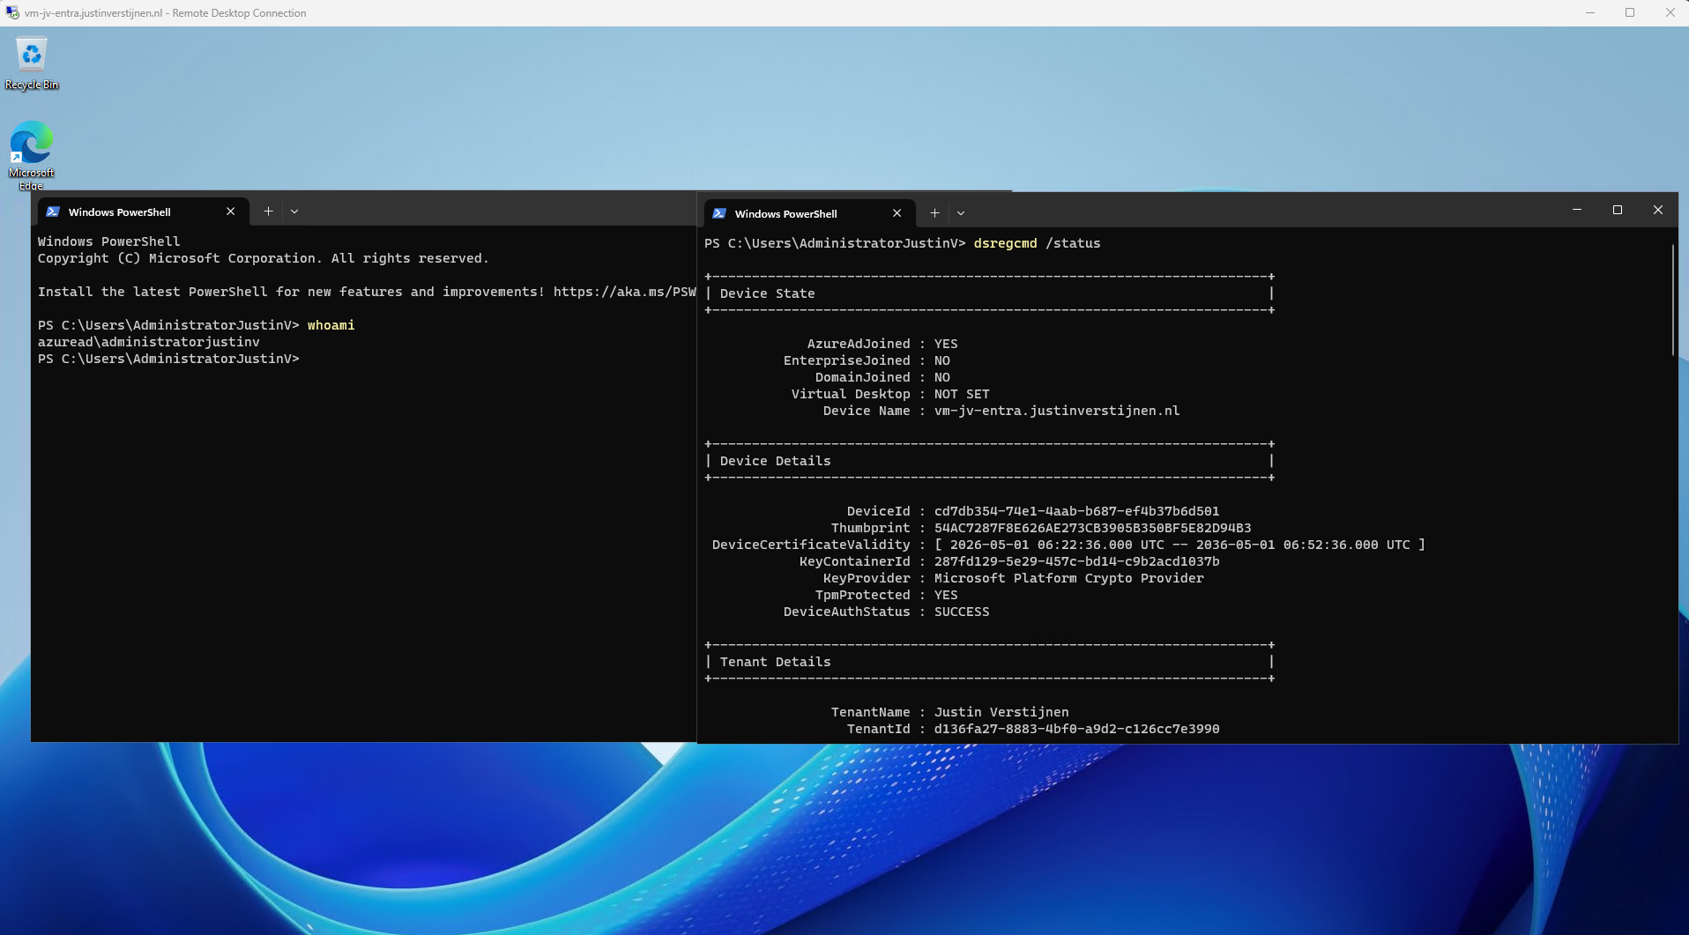Add a new tab in the right terminal
Screen dimensions: 1689x935
pyautogui.click(x=934, y=213)
